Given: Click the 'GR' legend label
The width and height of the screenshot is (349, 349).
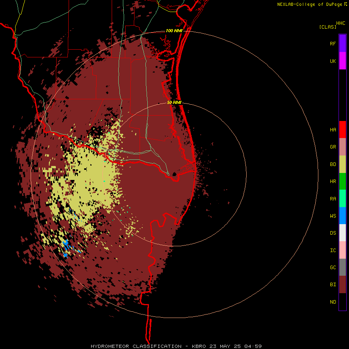Looking at the screenshot, I should click(333, 147).
